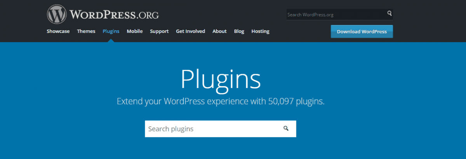Open the Blog link

pyautogui.click(x=239, y=31)
